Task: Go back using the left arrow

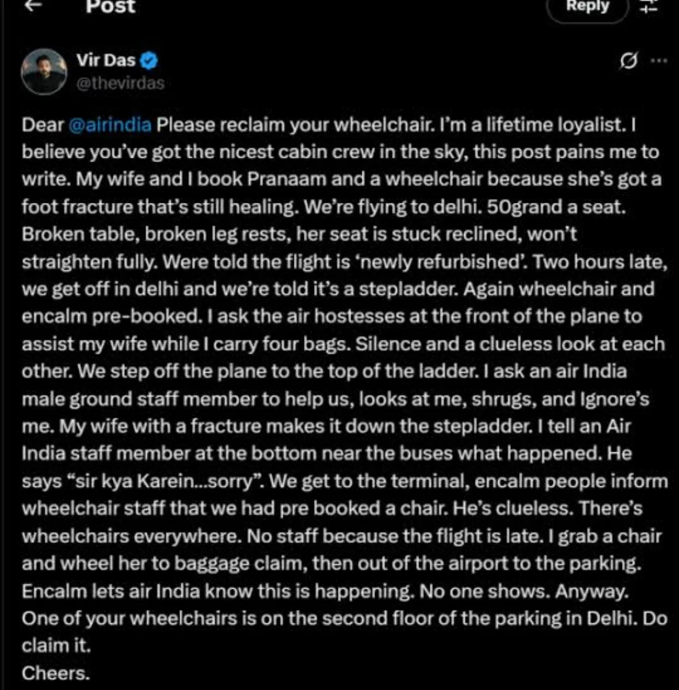Action: [x=35, y=5]
